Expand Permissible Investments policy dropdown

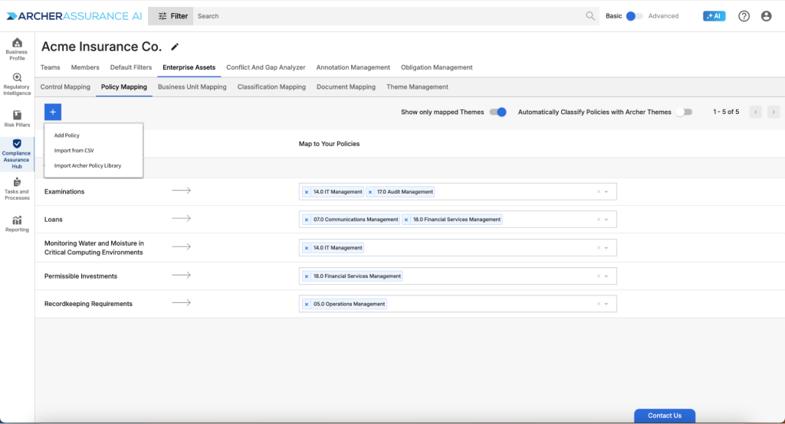(x=606, y=276)
